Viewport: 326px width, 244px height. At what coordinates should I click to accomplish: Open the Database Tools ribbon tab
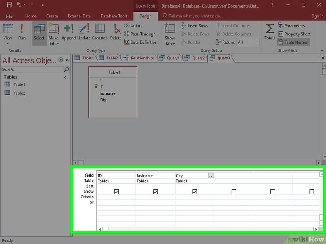114,16
